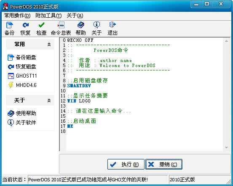Image resolution: width=233 pixels, height=186 pixels.
Task: Open the 命令总表 command list
Action: (x=61, y=28)
